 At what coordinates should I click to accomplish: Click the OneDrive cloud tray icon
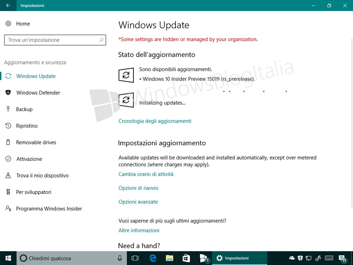pos(292,258)
